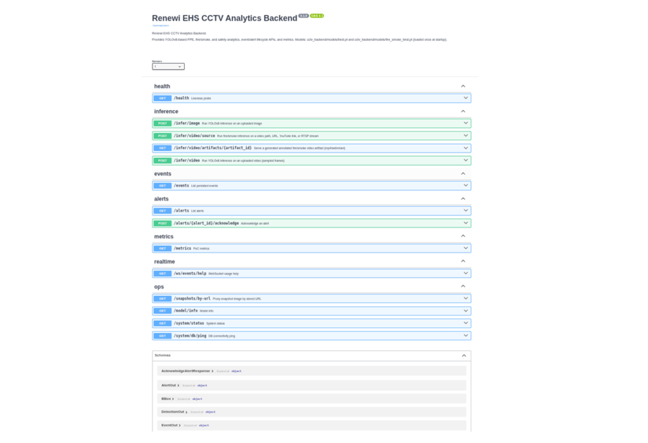Select the GET /system/db/ping endpoint

pyautogui.click(x=311, y=336)
